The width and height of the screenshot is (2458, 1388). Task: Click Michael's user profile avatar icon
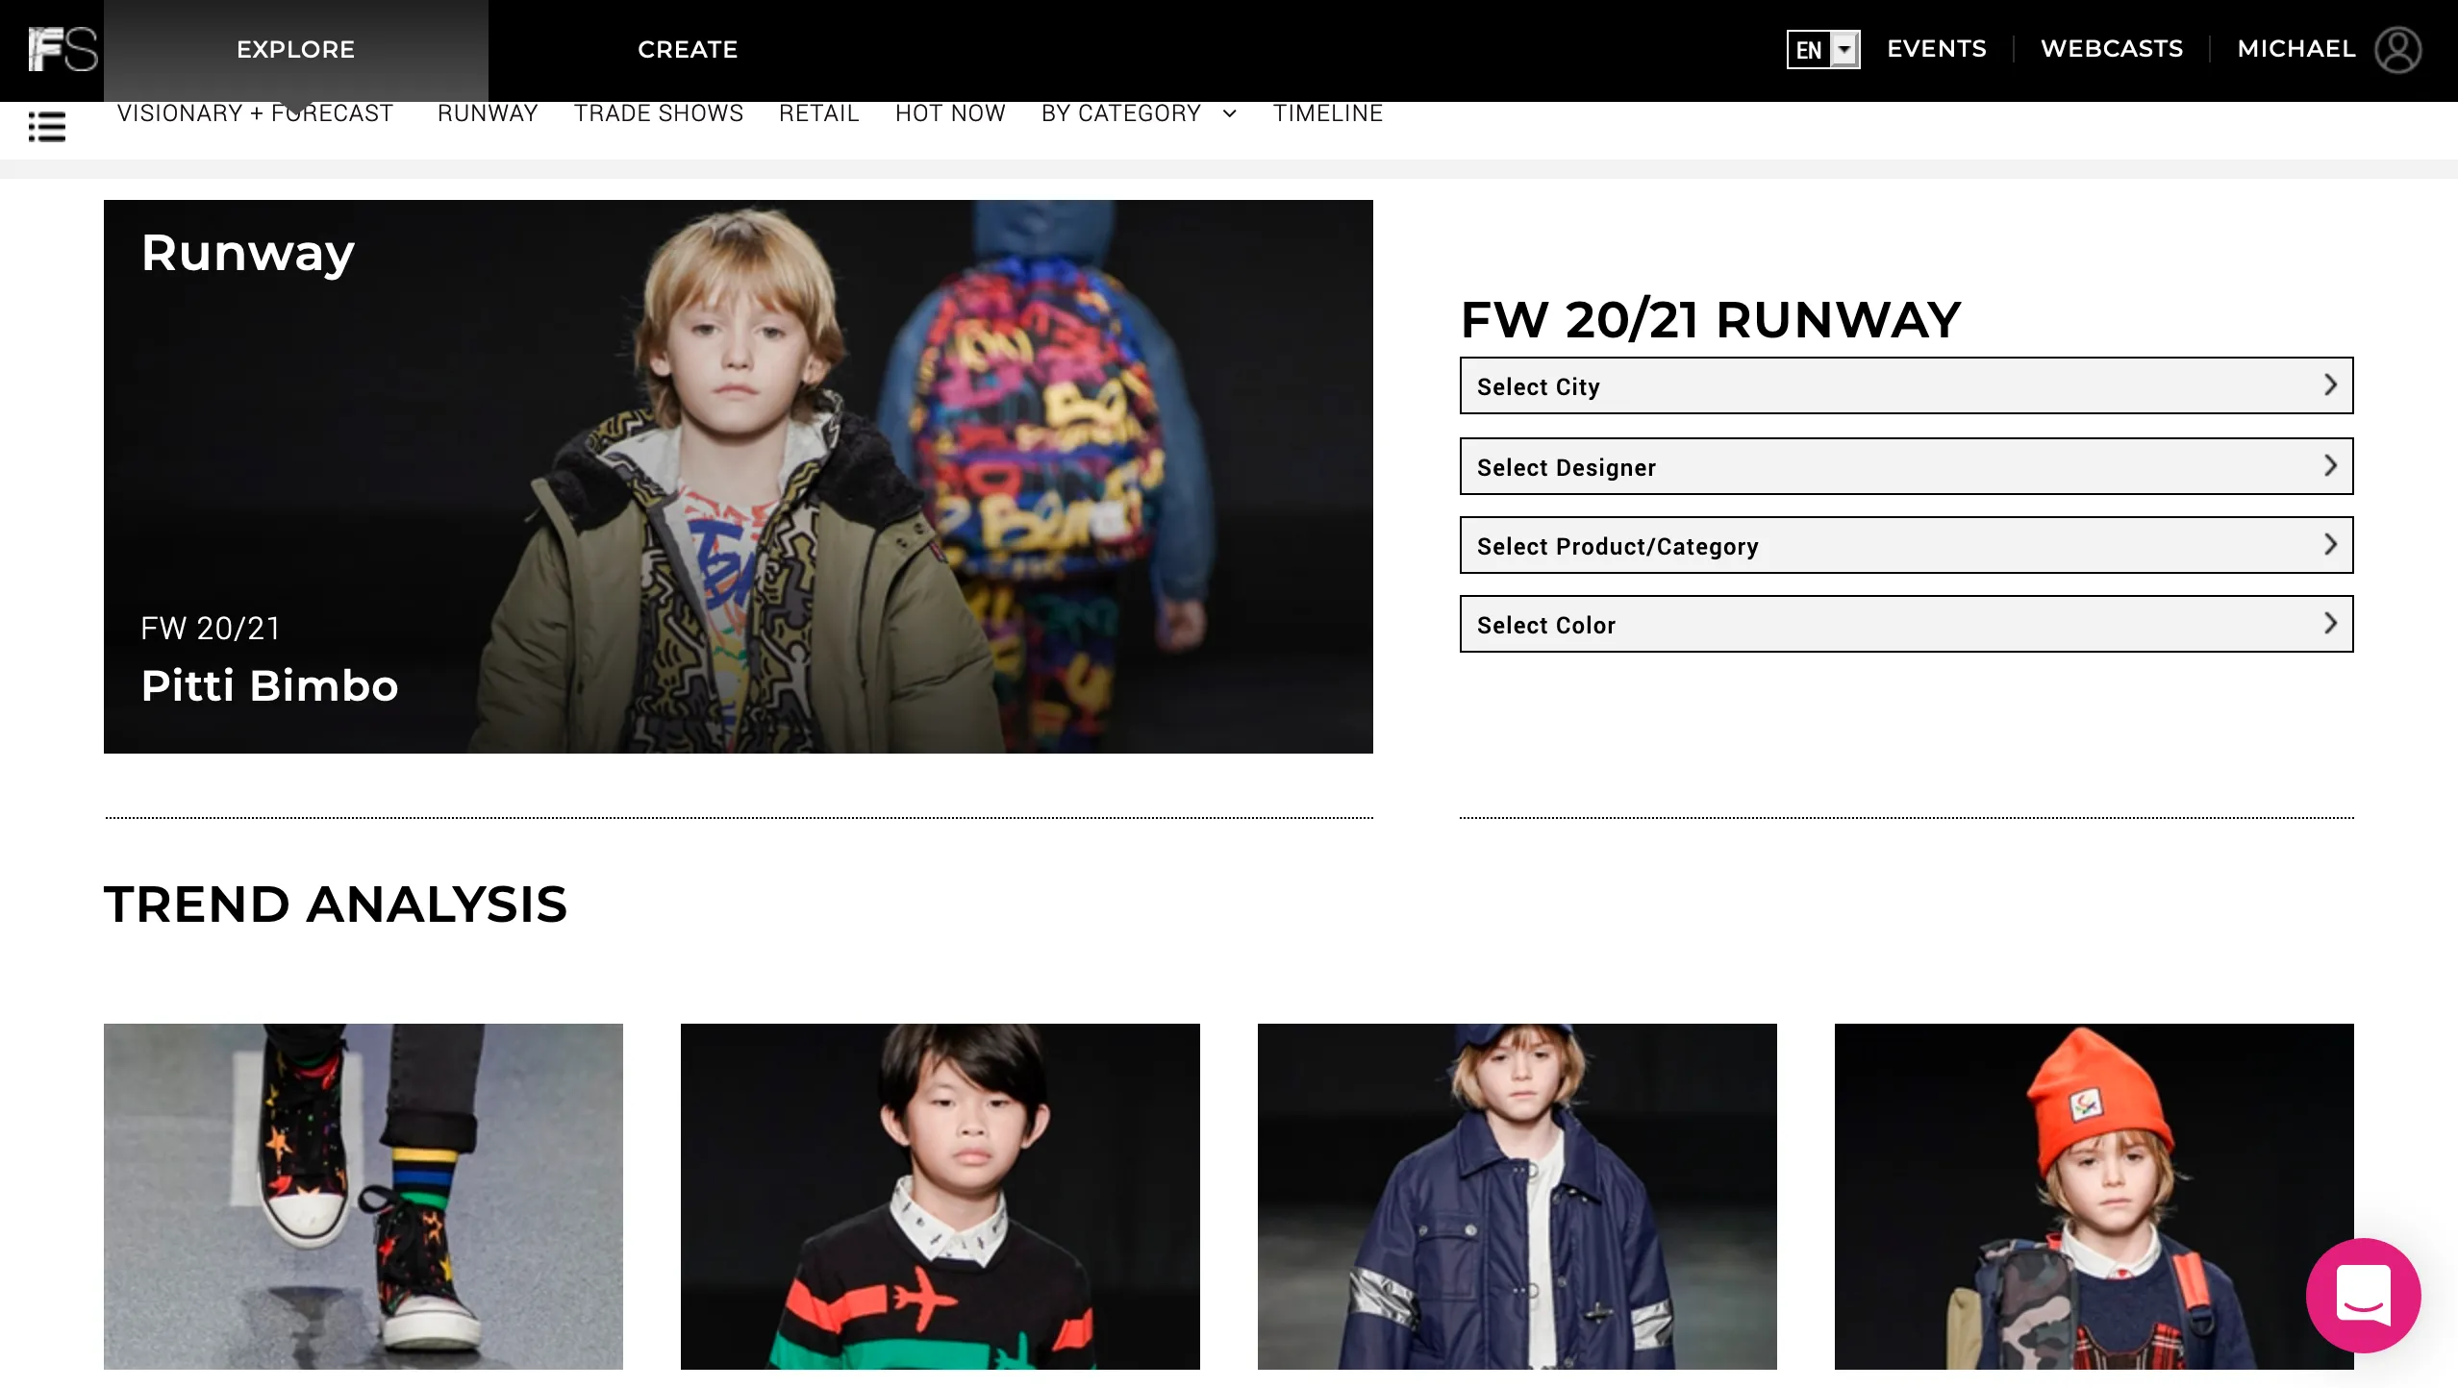(2397, 49)
